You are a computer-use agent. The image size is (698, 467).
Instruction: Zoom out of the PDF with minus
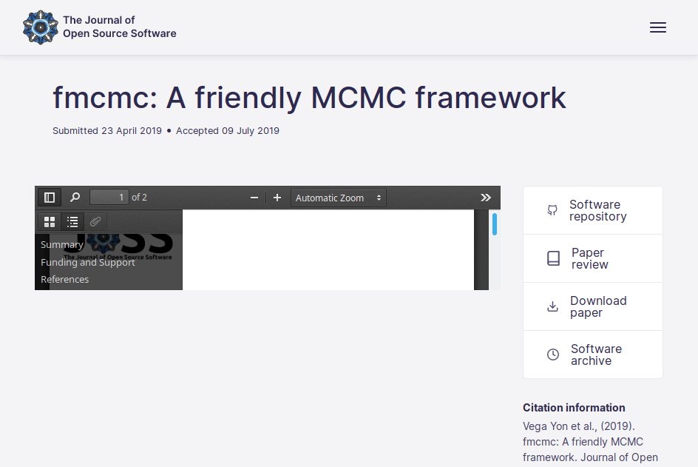254,198
